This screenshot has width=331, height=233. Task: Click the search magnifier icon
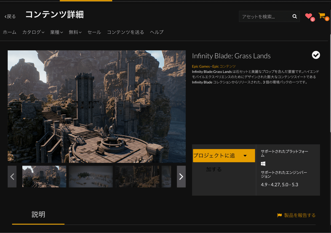coord(294,16)
